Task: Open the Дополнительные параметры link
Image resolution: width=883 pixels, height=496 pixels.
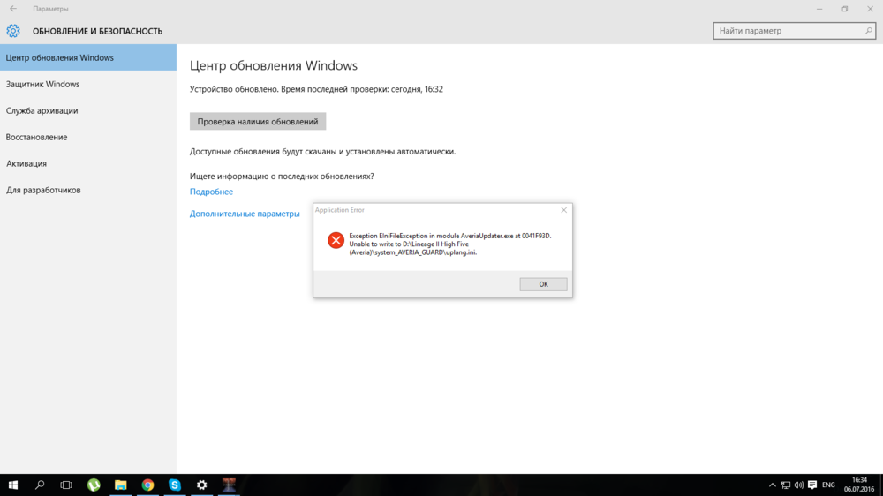Action: click(245, 214)
